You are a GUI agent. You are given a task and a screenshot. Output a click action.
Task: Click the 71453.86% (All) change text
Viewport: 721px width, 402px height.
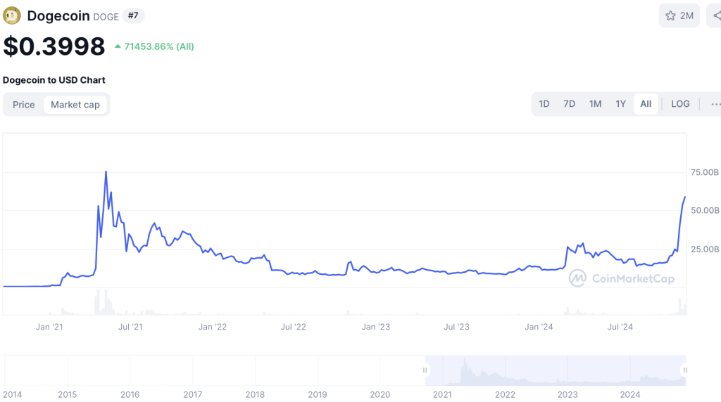pyautogui.click(x=158, y=46)
